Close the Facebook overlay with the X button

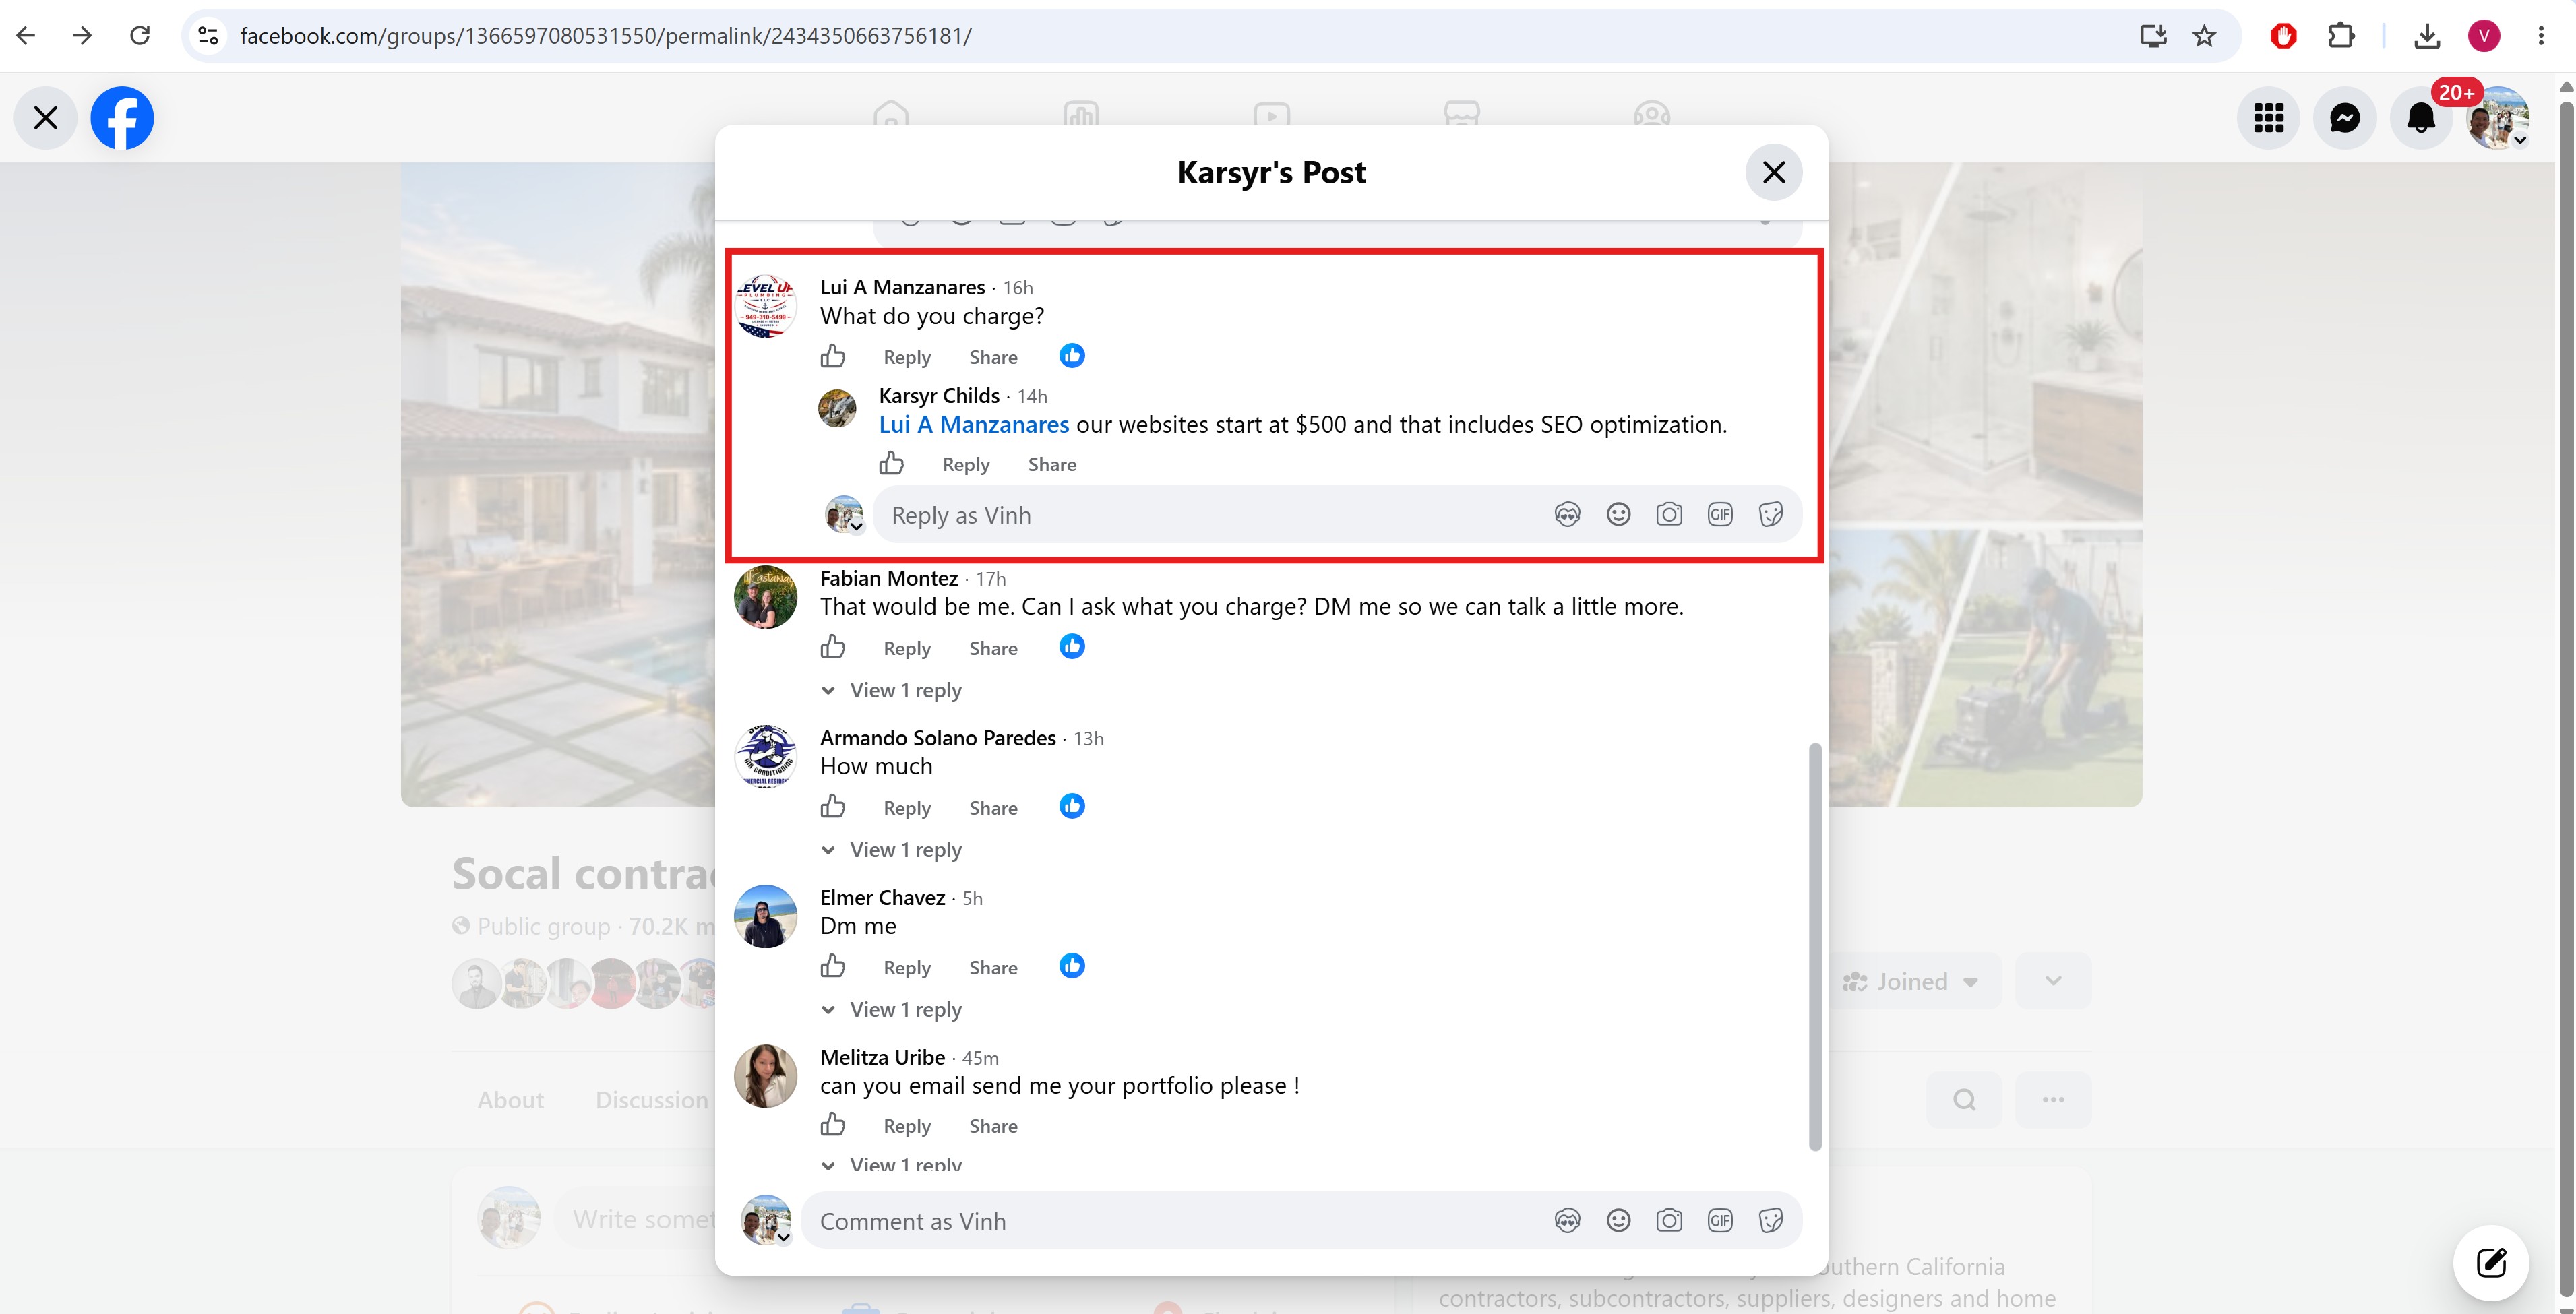click(x=45, y=118)
